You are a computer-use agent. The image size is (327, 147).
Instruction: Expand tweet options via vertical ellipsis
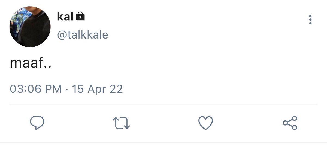point(310,20)
